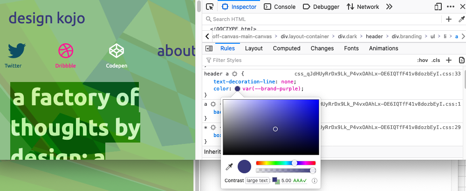This screenshot has width=466, height=191.
Task: Switch to the Changes tab
Action: click(322, 48)
